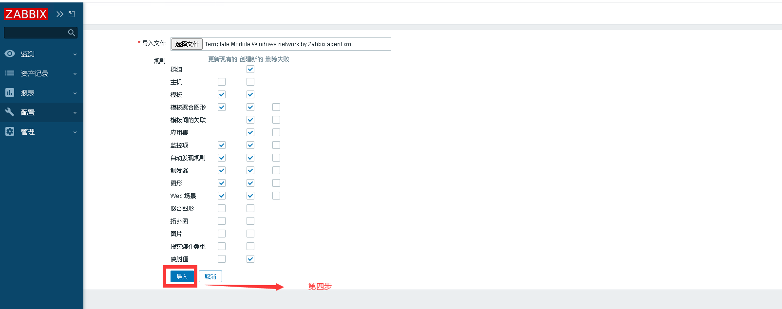782x309 pixels.
Task: Uncheck 模板 create-new checkbox
Action: (x=250, y=94)
